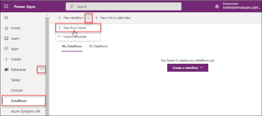Screen dimensions: 262x116
Task: Click the Create plus icon
Action: 6,59
